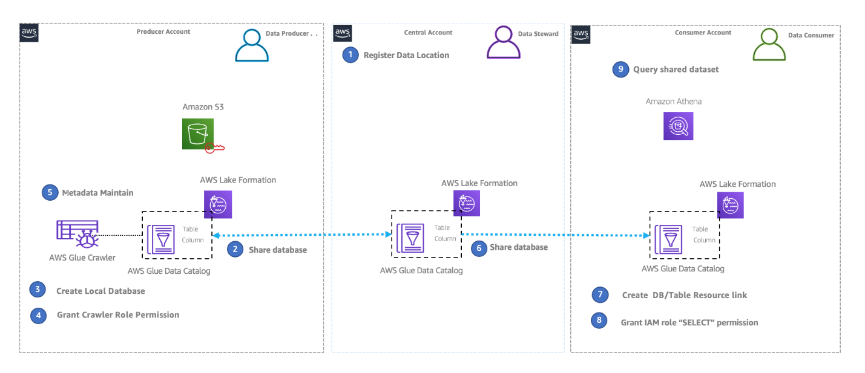Select Lake Formation icon in Consumer Account
Image resolution: width=865 pixels, height=373 pixels.
(731, 205)
